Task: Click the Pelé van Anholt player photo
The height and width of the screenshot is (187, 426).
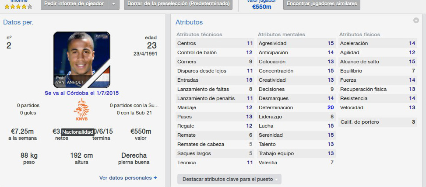Action: tap(82, 60)
